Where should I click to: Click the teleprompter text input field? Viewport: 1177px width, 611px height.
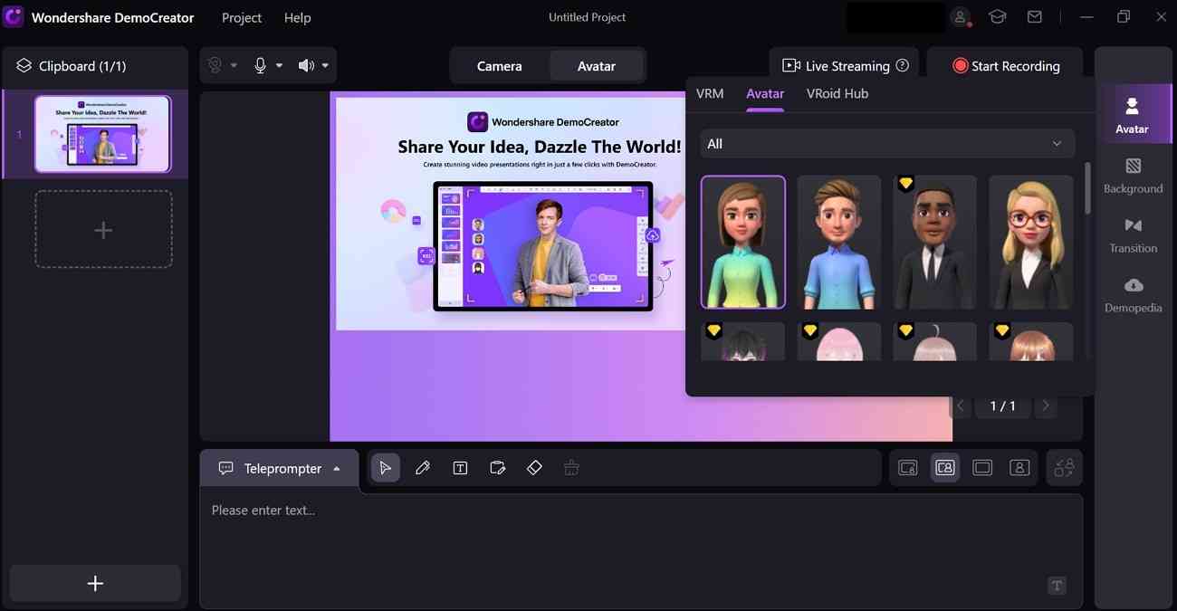point(641,550)
